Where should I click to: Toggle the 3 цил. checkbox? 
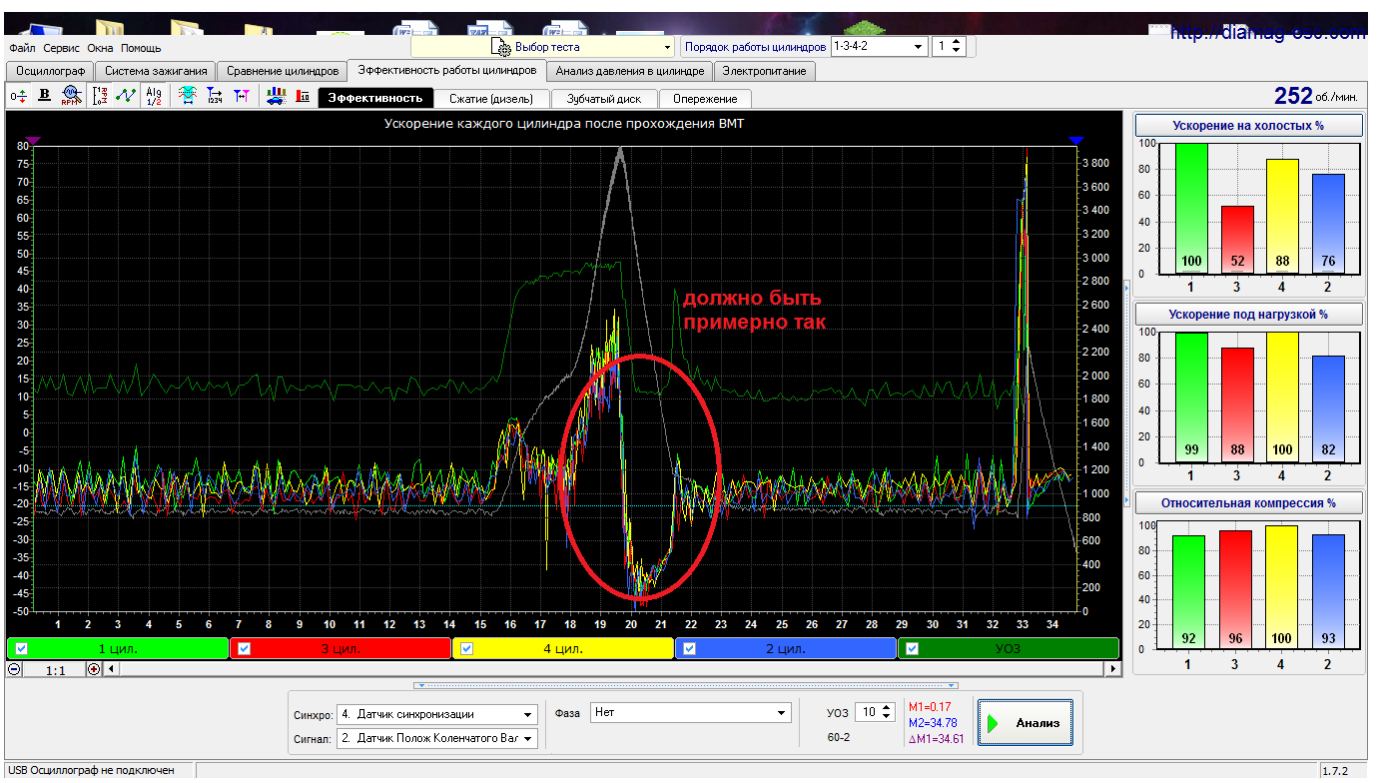coord(245,648)
